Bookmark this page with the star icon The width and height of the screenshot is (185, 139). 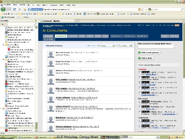(143, 9)
